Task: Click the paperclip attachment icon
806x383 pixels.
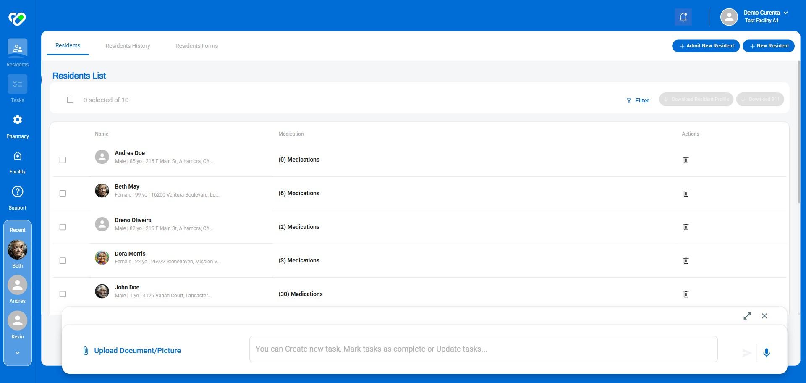Action: [86, 351]
